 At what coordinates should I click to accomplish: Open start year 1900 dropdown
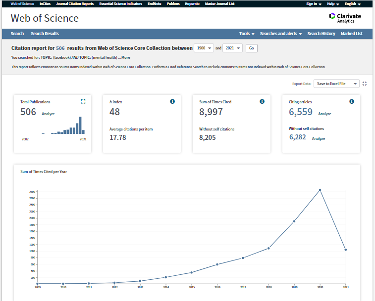[204, 48]
